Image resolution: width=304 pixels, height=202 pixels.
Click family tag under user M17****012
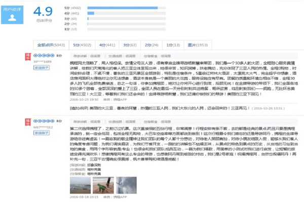[x=42, y=133]
